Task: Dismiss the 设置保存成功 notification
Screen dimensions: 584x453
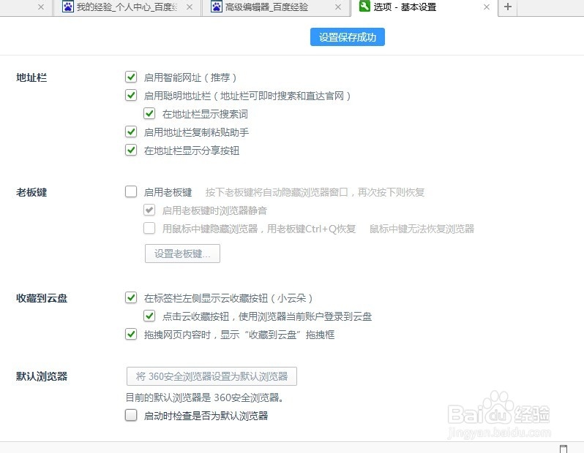Action: pos(347,37)
